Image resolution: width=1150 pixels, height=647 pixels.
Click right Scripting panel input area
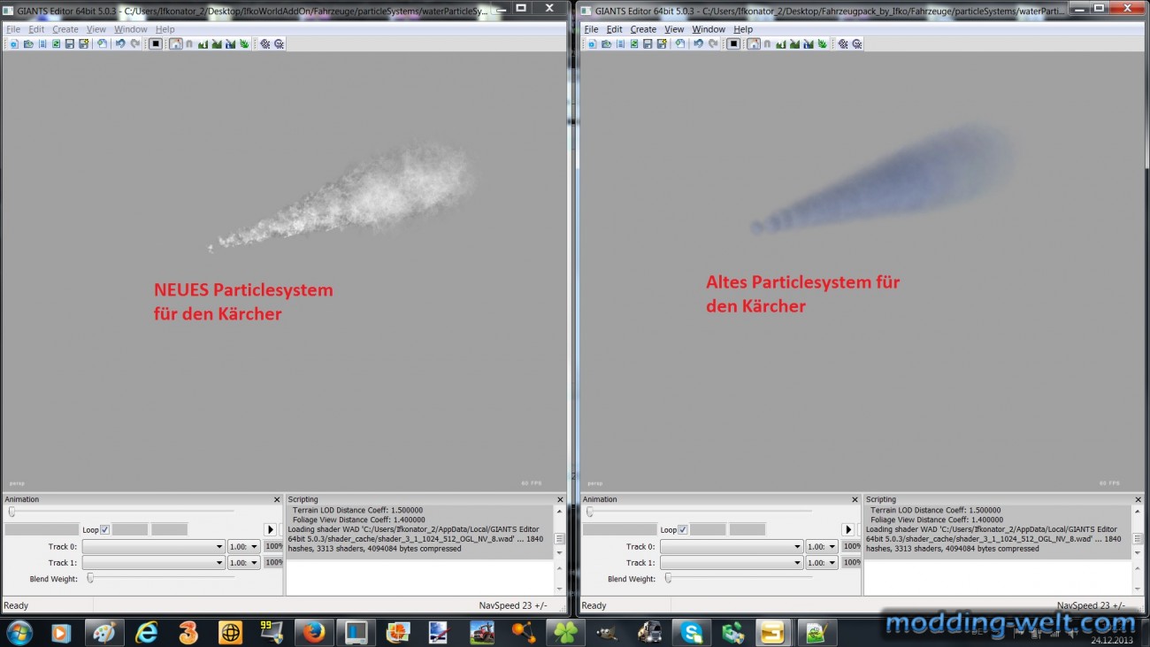click(x=998, y=577)
